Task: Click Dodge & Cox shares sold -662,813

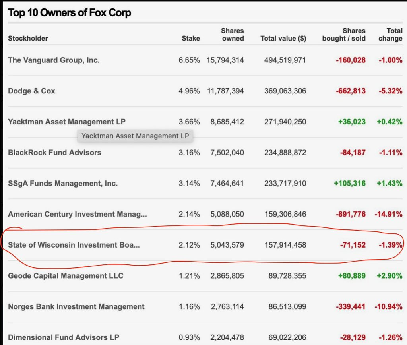Action: coord(351,91)
